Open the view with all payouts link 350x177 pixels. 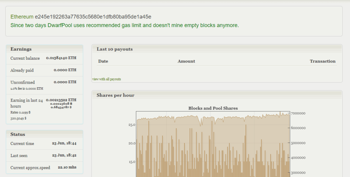click(106, 79)
